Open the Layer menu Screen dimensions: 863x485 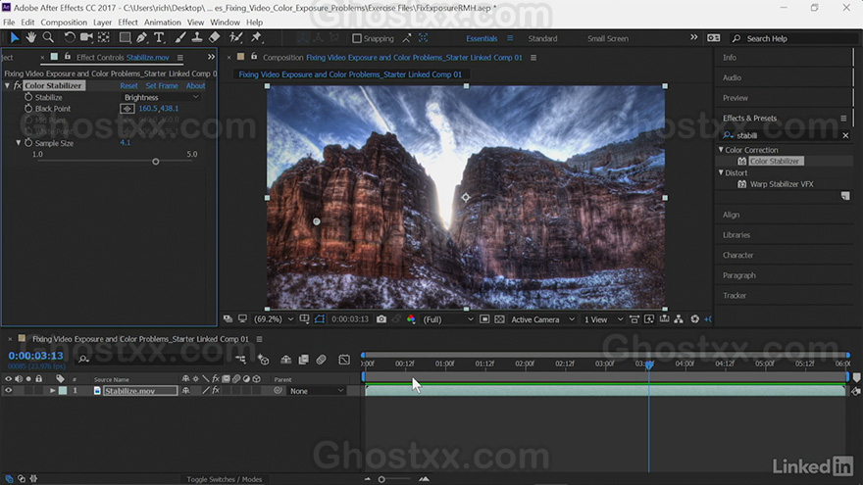point(102,23)
